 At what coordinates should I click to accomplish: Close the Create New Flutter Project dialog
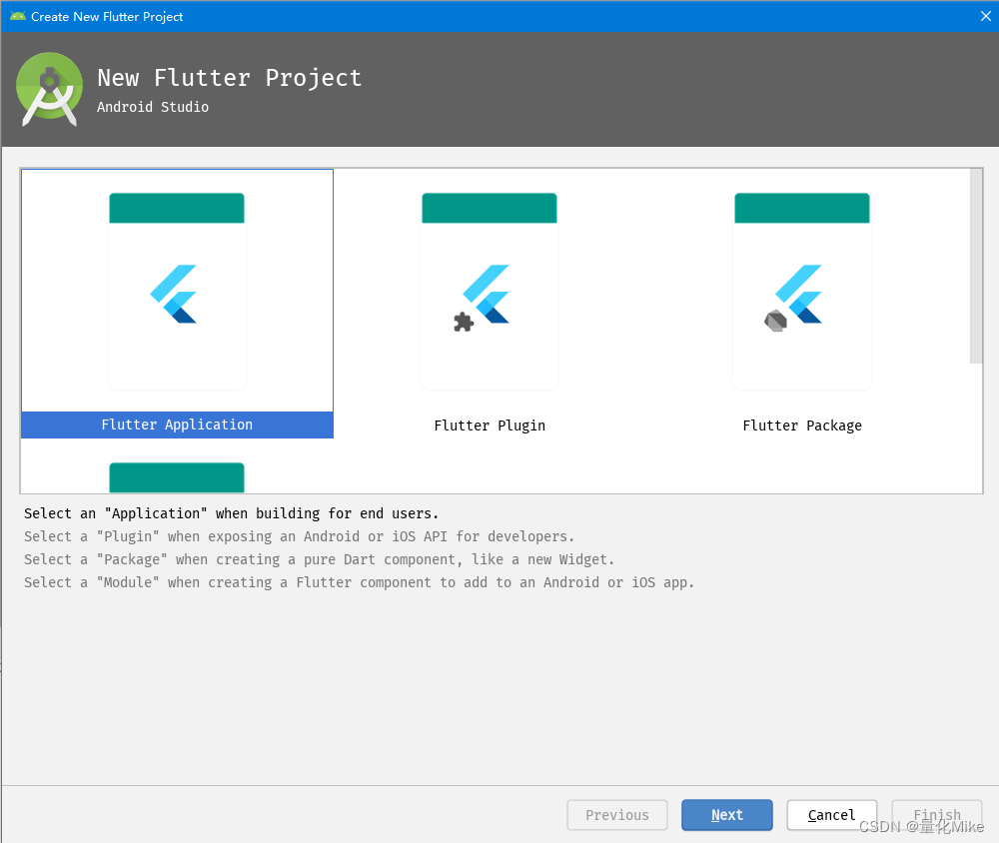(985, 16)
